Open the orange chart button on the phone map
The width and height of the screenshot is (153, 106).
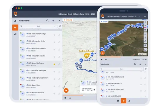(103, 53)
